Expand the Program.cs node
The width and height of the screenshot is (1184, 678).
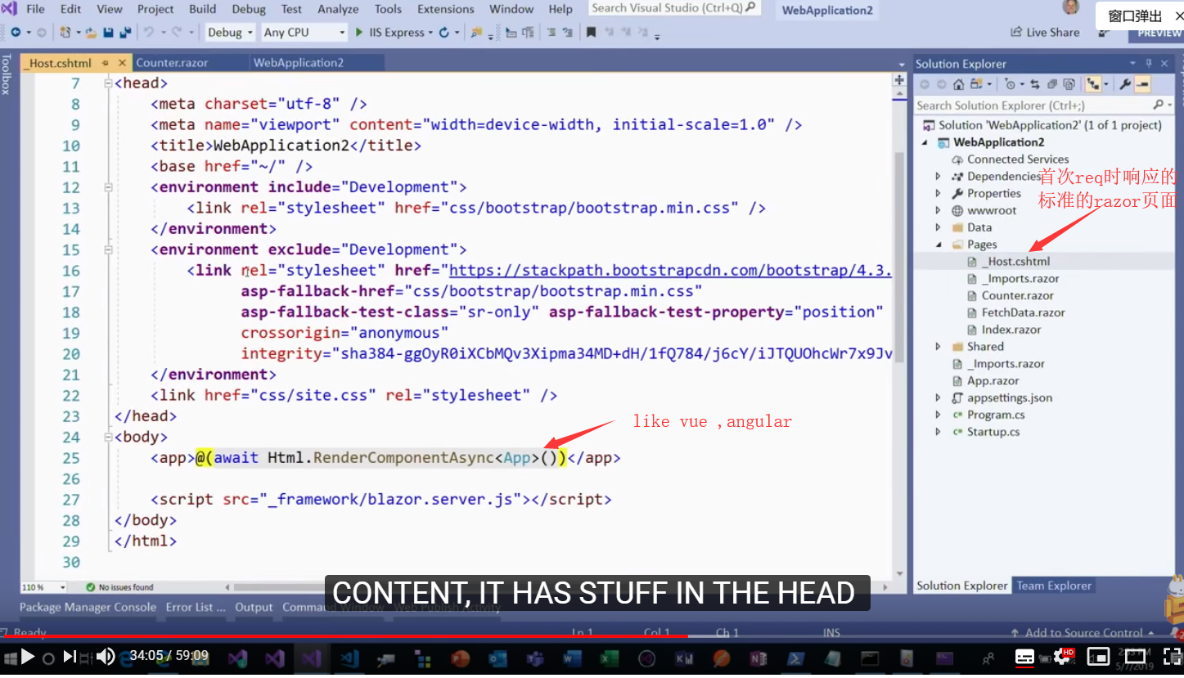point(938,415)
